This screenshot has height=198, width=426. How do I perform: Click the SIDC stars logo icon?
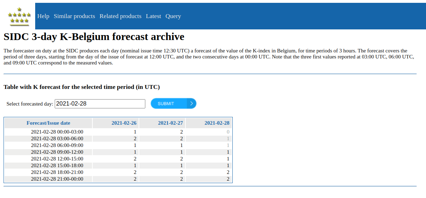[x=19, y=16]
